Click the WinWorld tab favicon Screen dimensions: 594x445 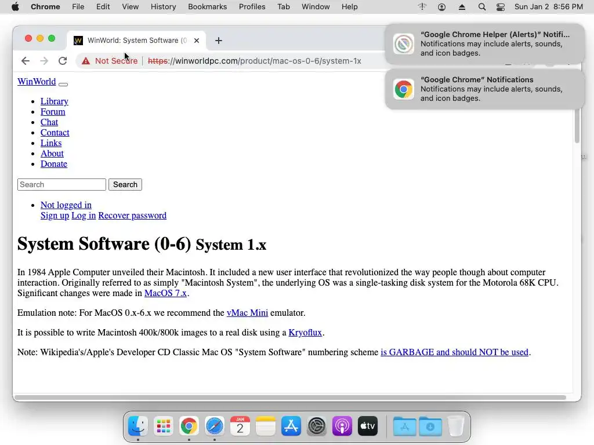pos(78,41)
